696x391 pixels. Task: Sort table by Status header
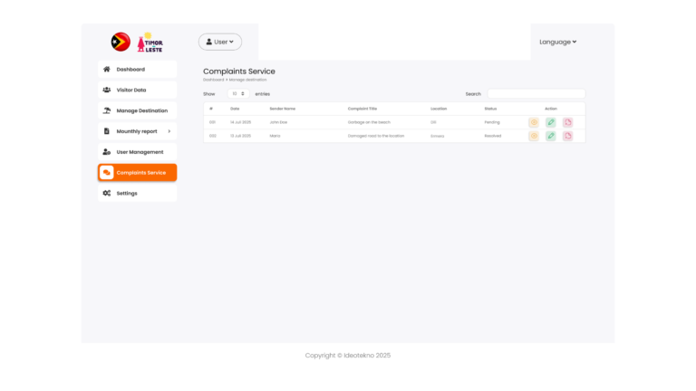(490, 109)
